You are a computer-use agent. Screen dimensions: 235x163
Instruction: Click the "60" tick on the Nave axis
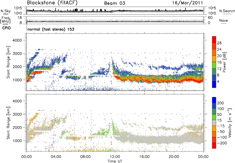click(x=210, y=18)
